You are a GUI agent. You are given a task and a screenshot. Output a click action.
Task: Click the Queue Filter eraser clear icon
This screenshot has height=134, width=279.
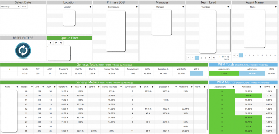pyautogui.click(x=56, y=43)
